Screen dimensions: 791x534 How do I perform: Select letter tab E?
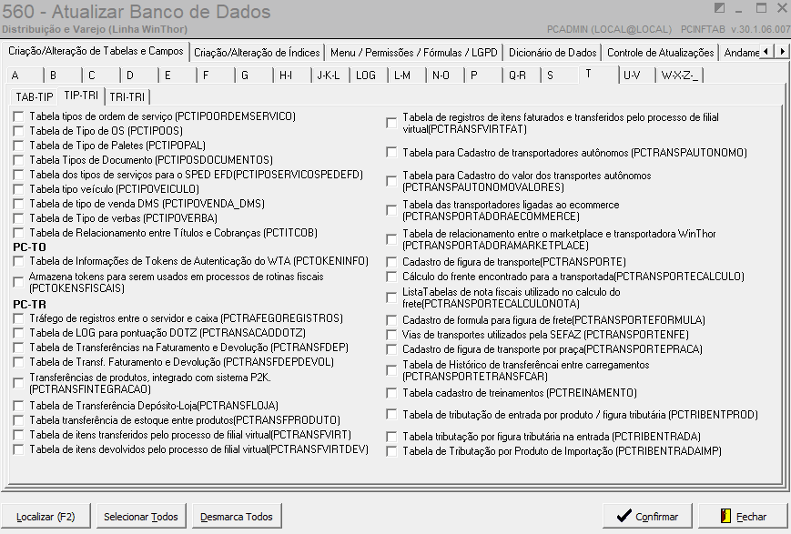177,76
